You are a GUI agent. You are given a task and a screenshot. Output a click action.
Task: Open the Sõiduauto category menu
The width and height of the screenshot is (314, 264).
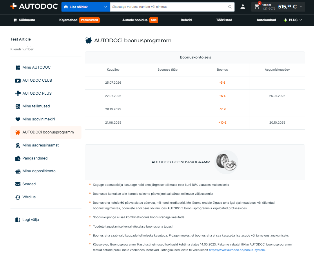coord(24,20)
